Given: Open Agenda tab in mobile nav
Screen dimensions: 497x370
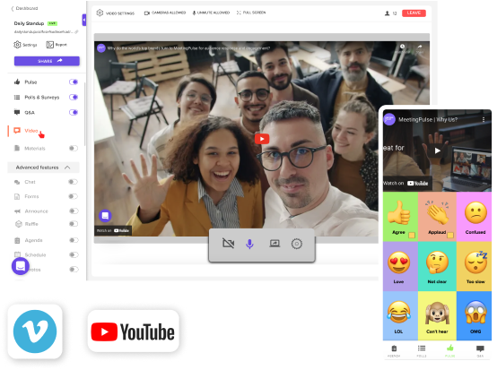Looking at the screenshot, I should point(394,351).
